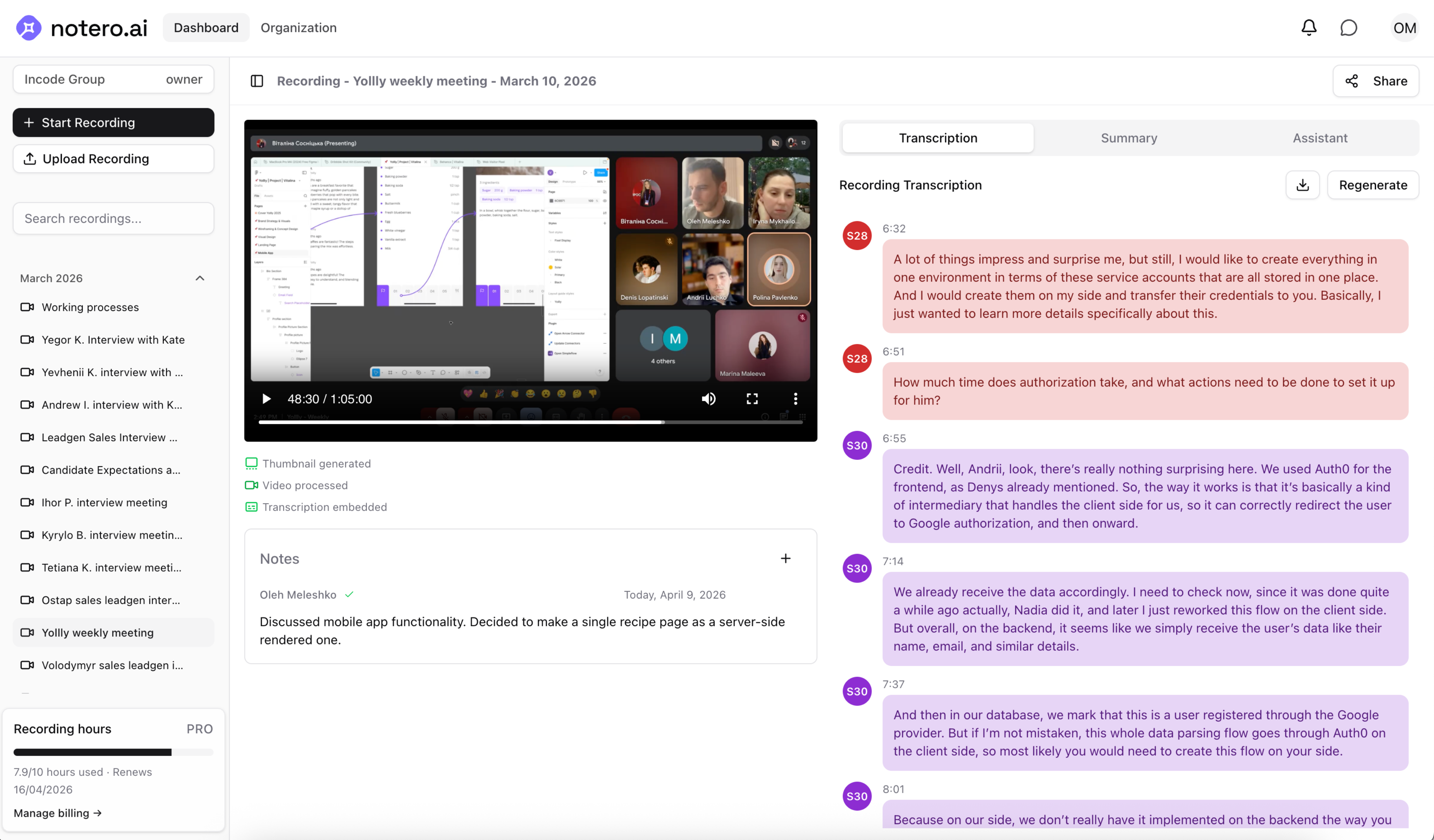This screenshot has width=1434, height=840.
Task: Mute the video volume
Action: (x=708, y=399)
